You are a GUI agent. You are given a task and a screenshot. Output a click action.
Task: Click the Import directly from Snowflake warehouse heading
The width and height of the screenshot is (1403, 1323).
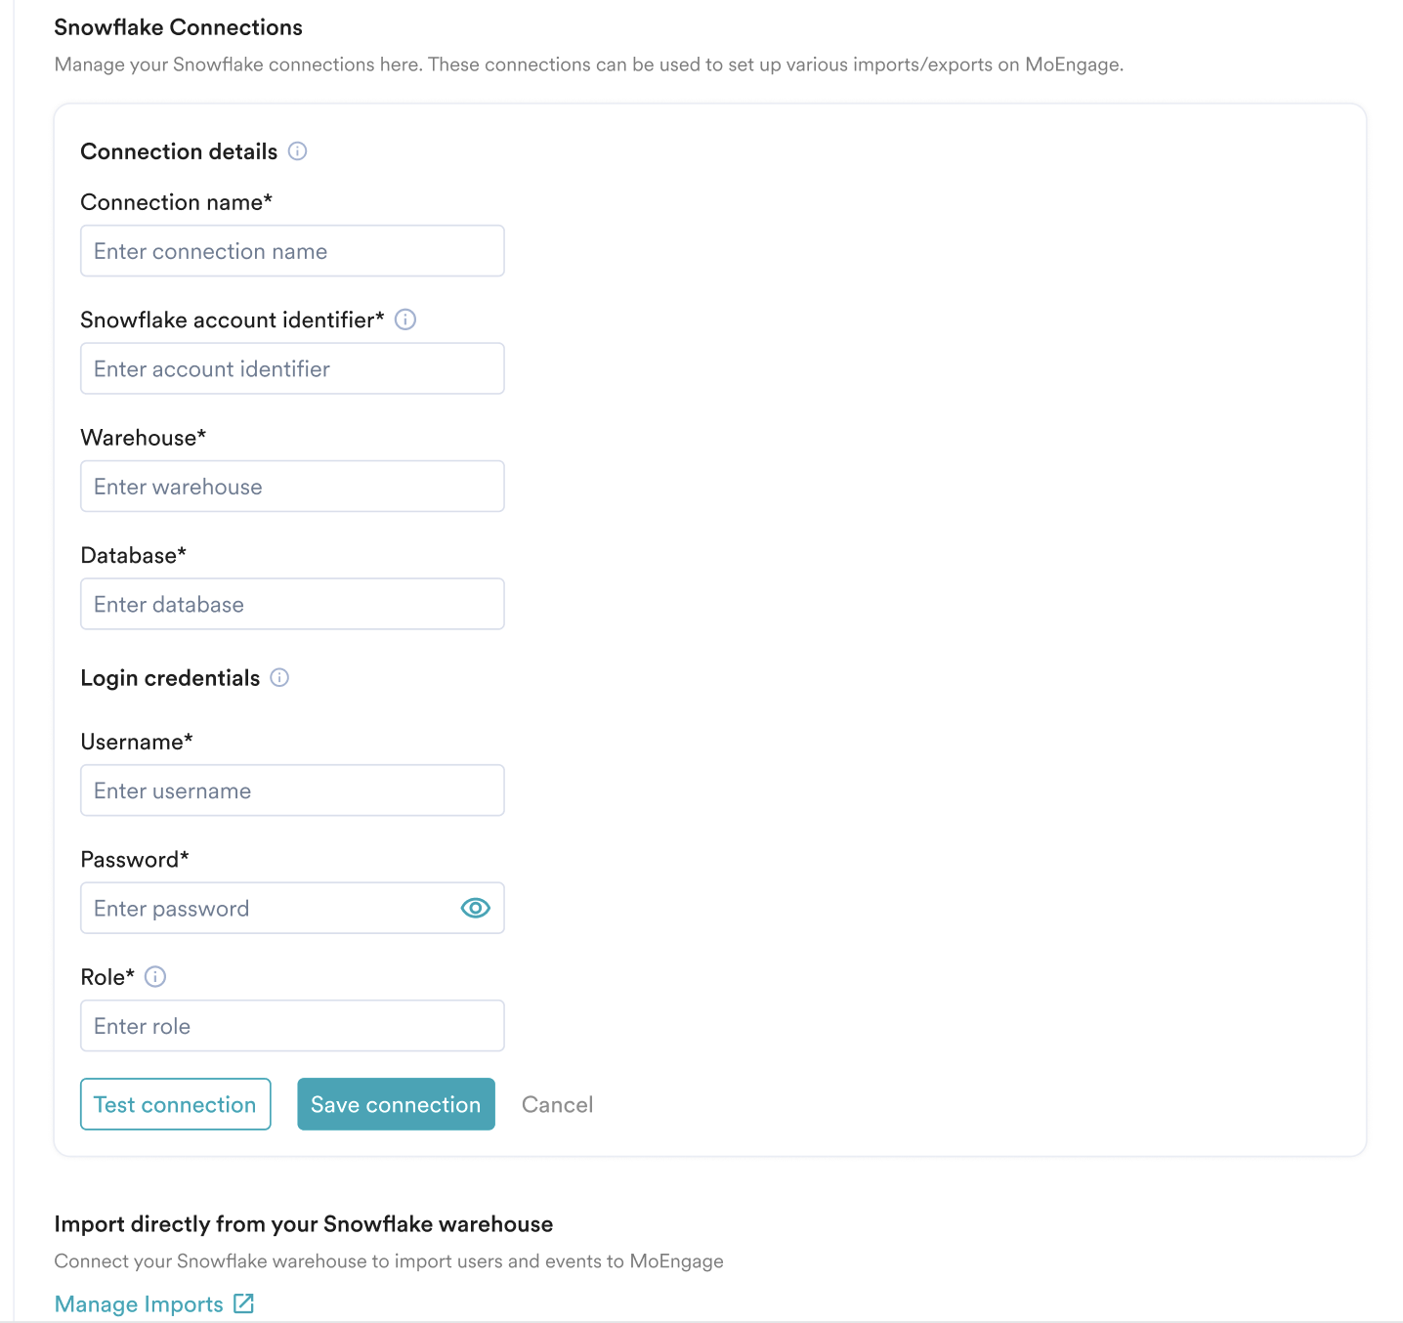point(304,1224)
